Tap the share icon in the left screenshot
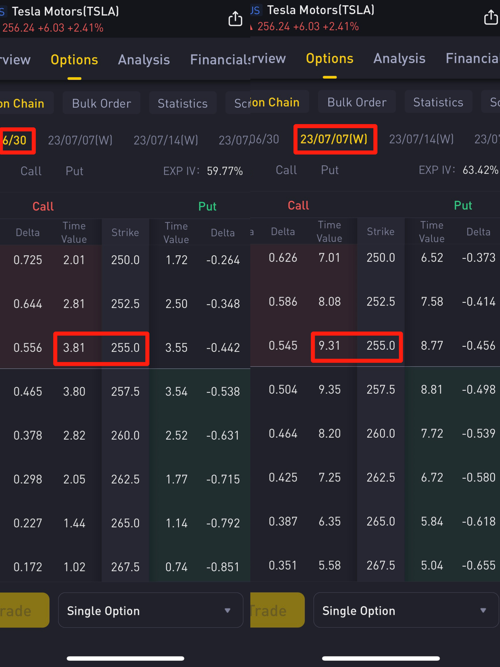500x667 pixels. click(235, 19)
